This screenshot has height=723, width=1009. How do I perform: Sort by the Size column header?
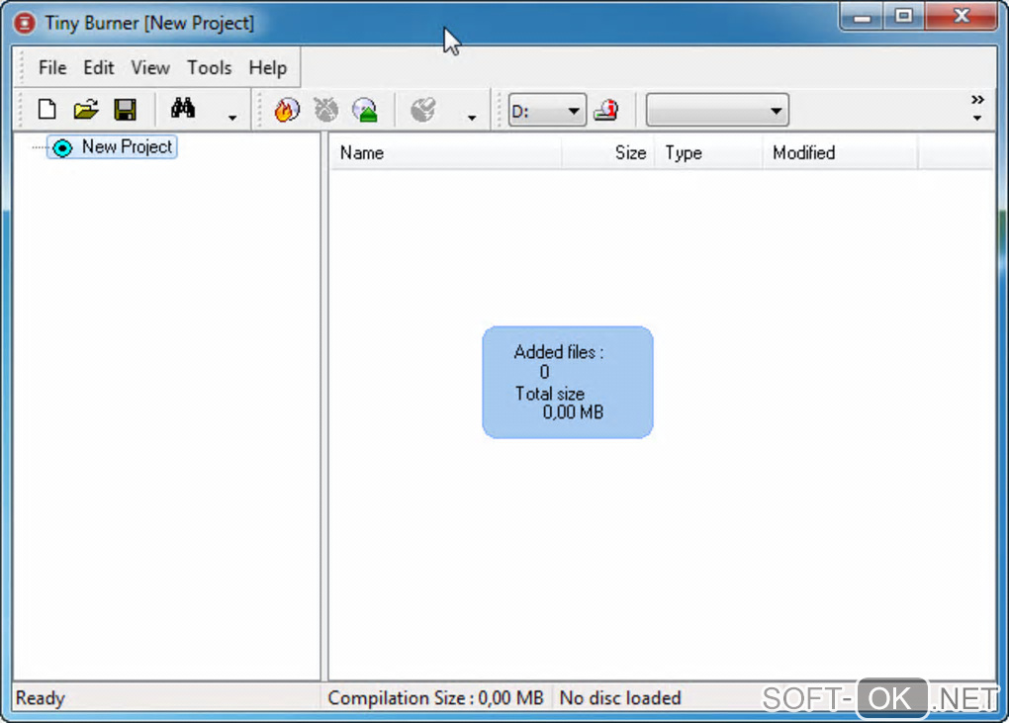pos(608,153)
